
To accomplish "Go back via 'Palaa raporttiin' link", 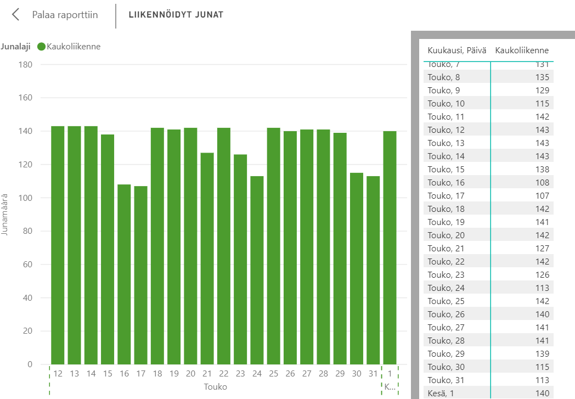I will (x=65, y=15).
